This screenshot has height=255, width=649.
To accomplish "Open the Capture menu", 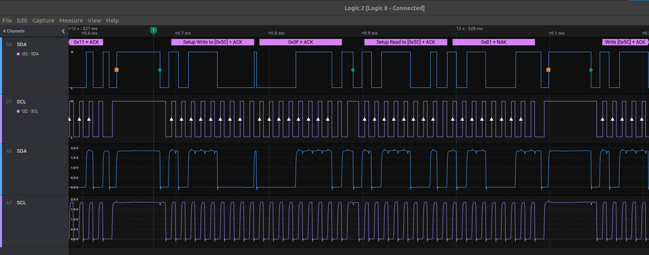I will [x=44, y=20].
